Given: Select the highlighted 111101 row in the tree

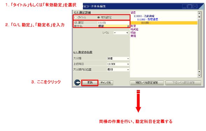Looking at the screenshot, I should point(164,23).
